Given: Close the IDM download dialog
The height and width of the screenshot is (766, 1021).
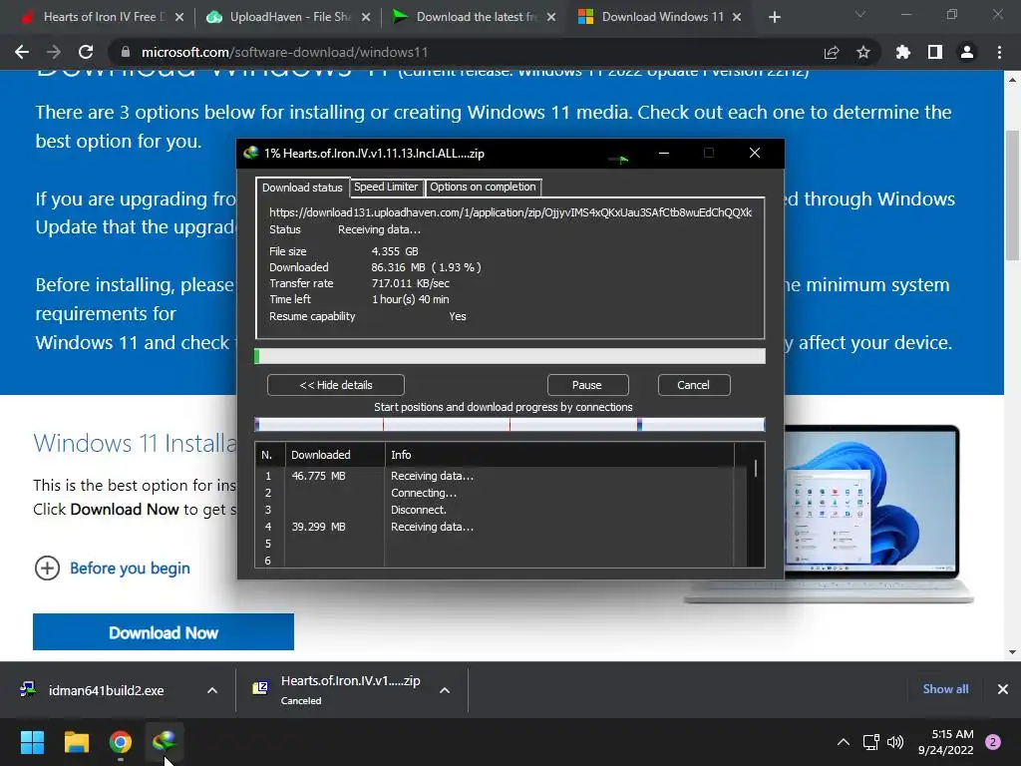Looking at the screenshot, I should pos(755,153).
